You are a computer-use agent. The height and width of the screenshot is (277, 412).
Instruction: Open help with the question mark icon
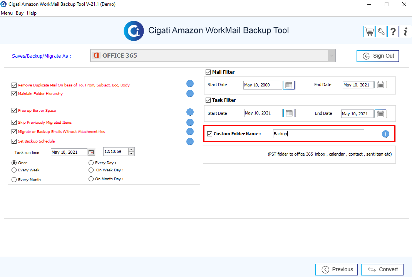[393, 32]
